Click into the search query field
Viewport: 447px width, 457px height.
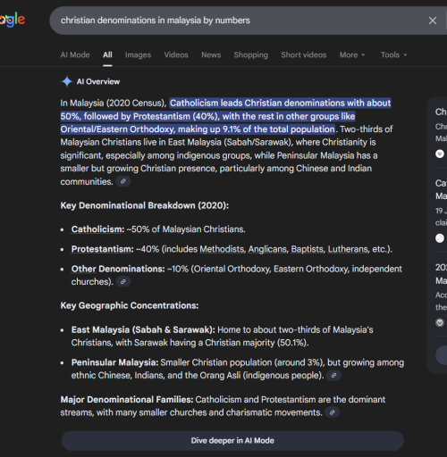click(x=239, y=21)
